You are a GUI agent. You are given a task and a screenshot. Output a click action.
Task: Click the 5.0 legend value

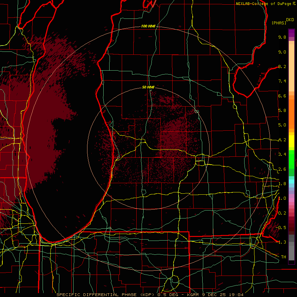click(282, 125)
